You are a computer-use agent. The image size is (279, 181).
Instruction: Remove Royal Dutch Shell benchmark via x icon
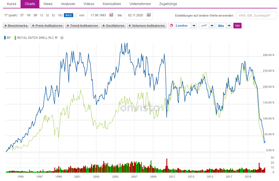[x=62, y=38]
